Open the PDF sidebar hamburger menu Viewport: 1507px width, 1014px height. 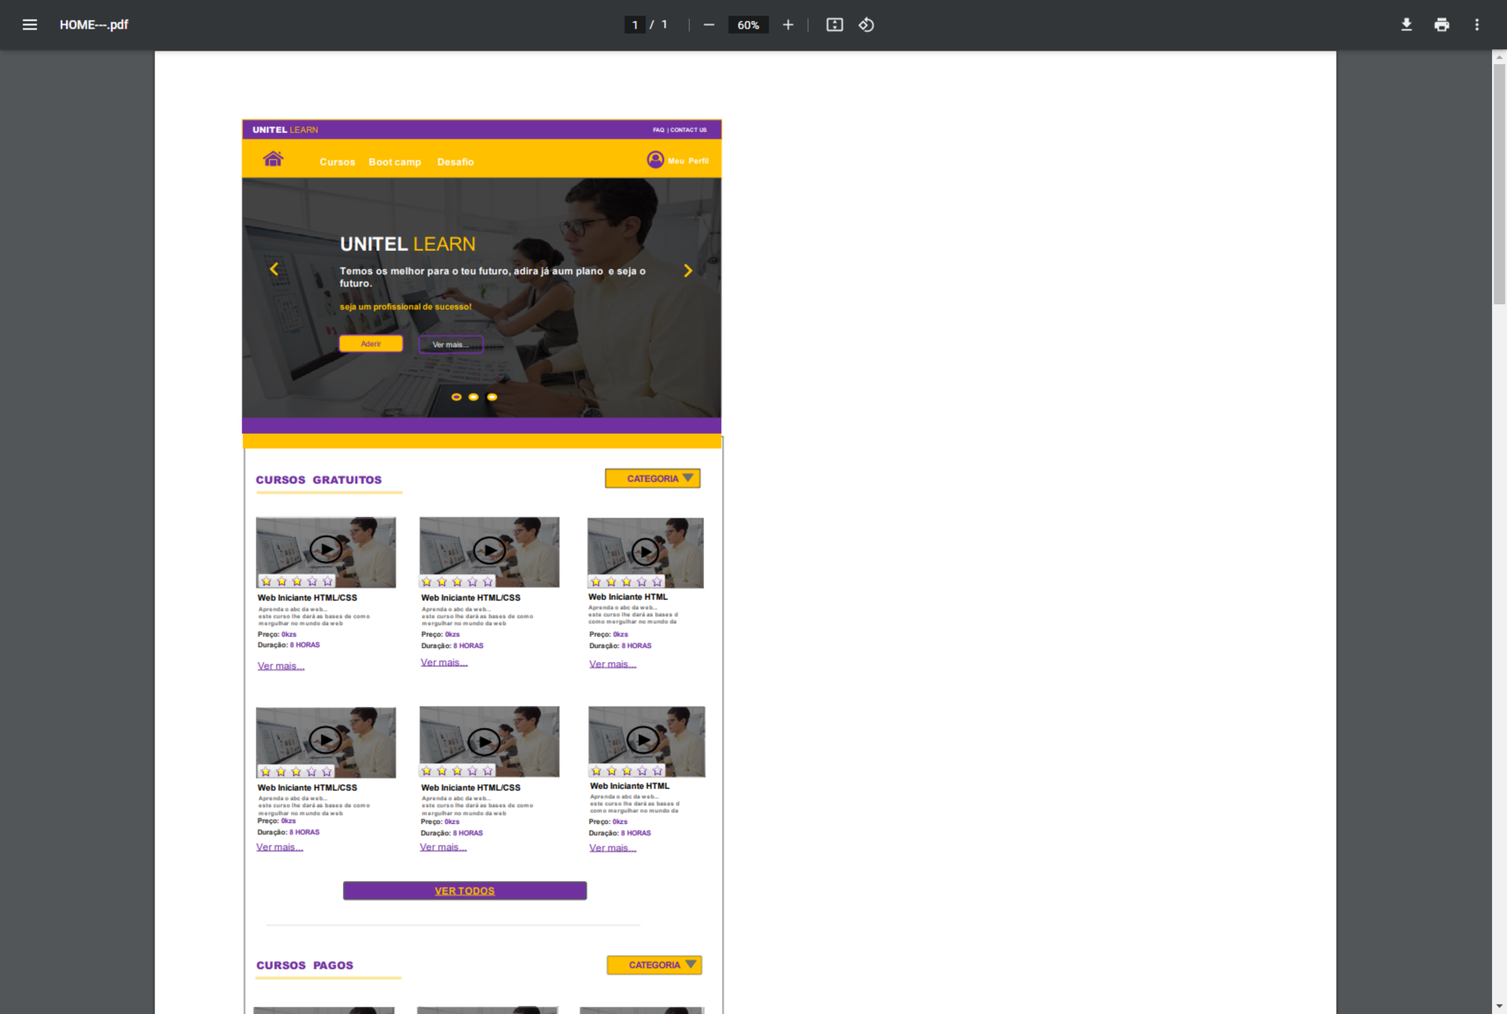(30, 25)
